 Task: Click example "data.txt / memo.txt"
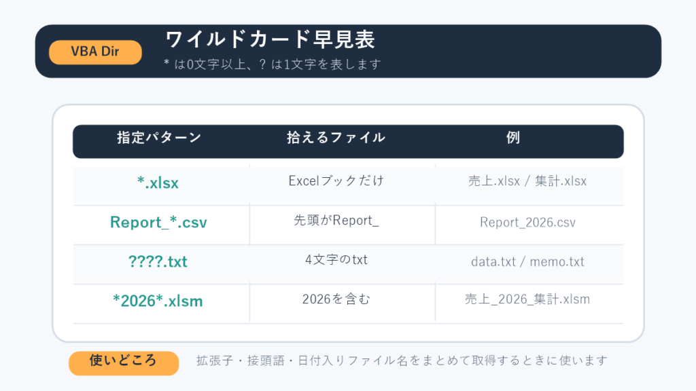[x=527, y=261]
